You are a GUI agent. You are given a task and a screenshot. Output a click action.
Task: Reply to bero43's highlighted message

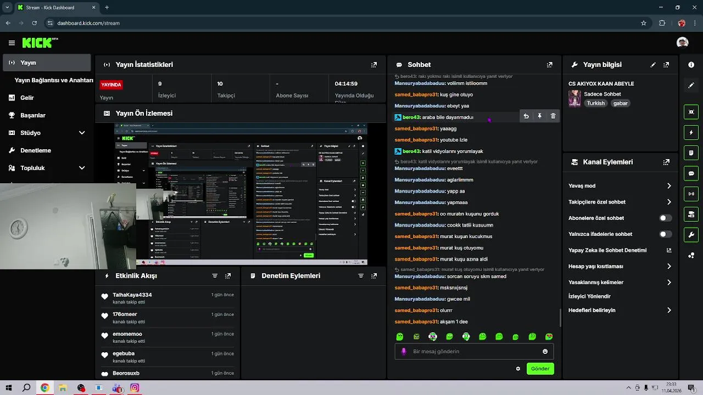coord(526,116)
